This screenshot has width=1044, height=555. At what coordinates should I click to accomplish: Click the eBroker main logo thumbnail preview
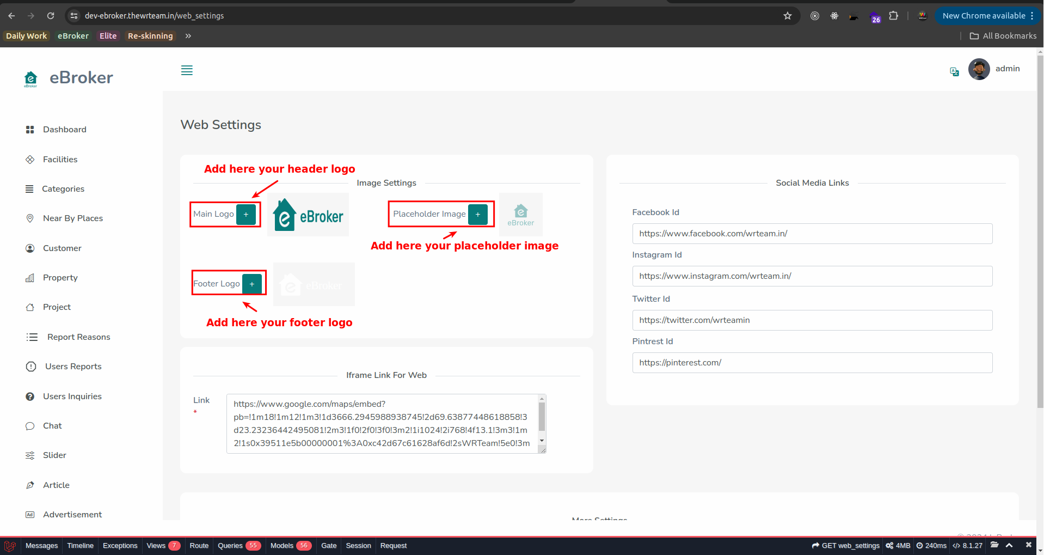(308, 215)
